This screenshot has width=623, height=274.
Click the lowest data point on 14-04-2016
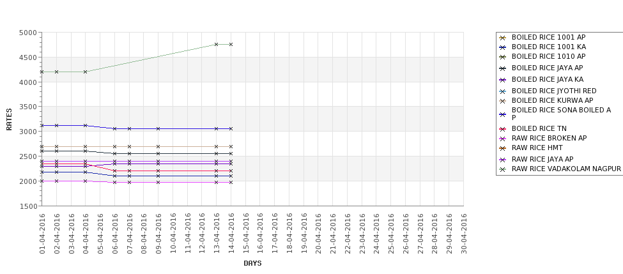pos(231,182)
